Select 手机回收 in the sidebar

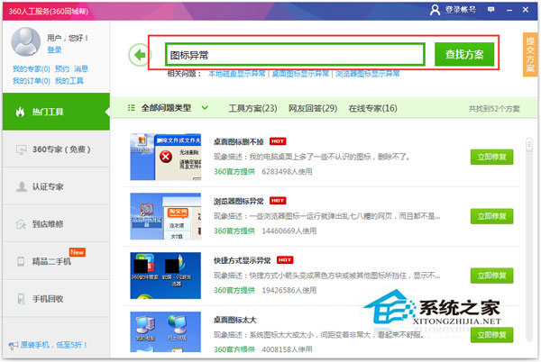[54, 298]
